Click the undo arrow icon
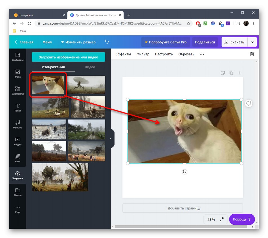Viewport: 268px width, 238px height. tap(107, 42)
